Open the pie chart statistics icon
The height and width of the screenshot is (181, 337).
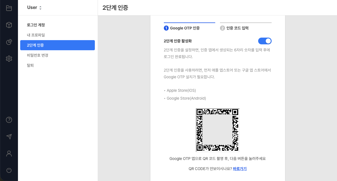(9, 42)
